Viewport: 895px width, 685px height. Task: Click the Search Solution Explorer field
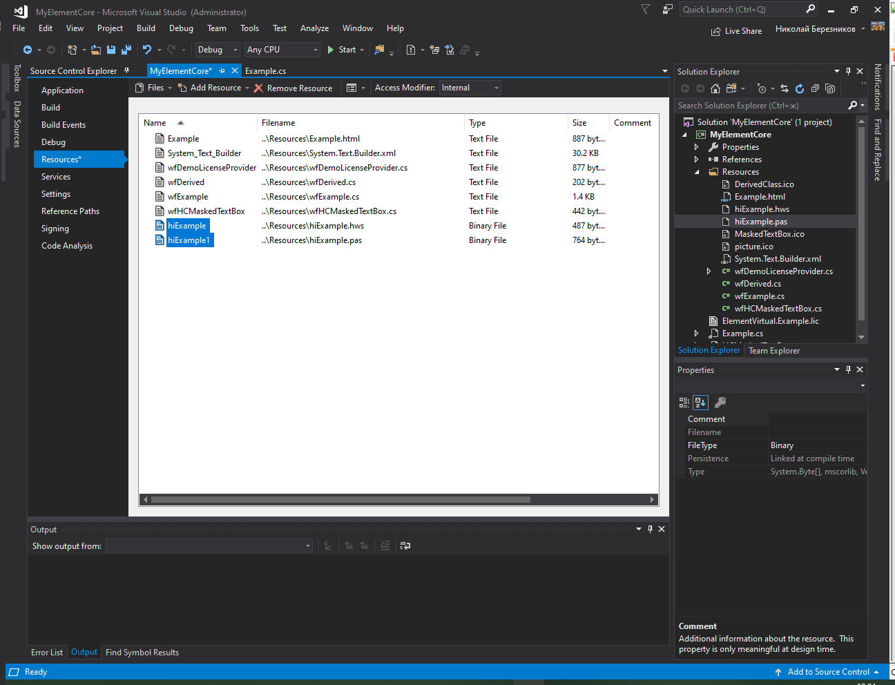coord(760,106)
